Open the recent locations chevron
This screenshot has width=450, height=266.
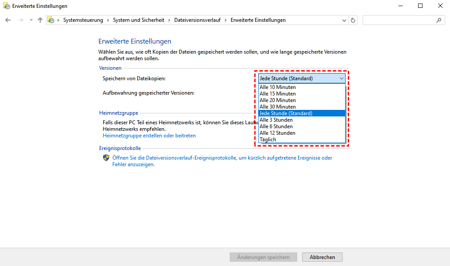pyautogui.click(x=31, y=20)
